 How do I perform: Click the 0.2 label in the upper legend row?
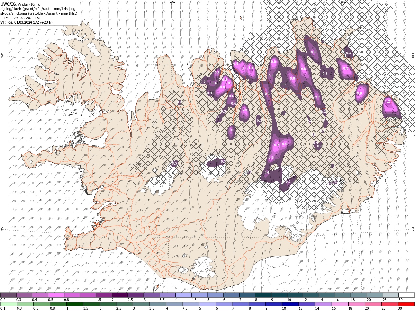pyautogui.click(x=3, y=300)
